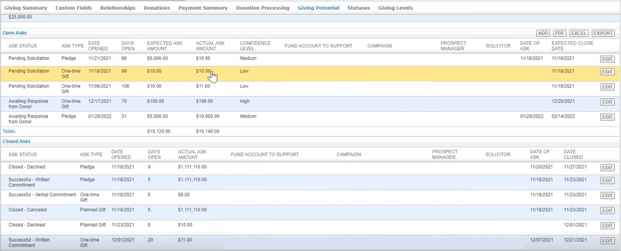Open the Statuses tab
Screen dimensions: 621x251
[359, 8]
